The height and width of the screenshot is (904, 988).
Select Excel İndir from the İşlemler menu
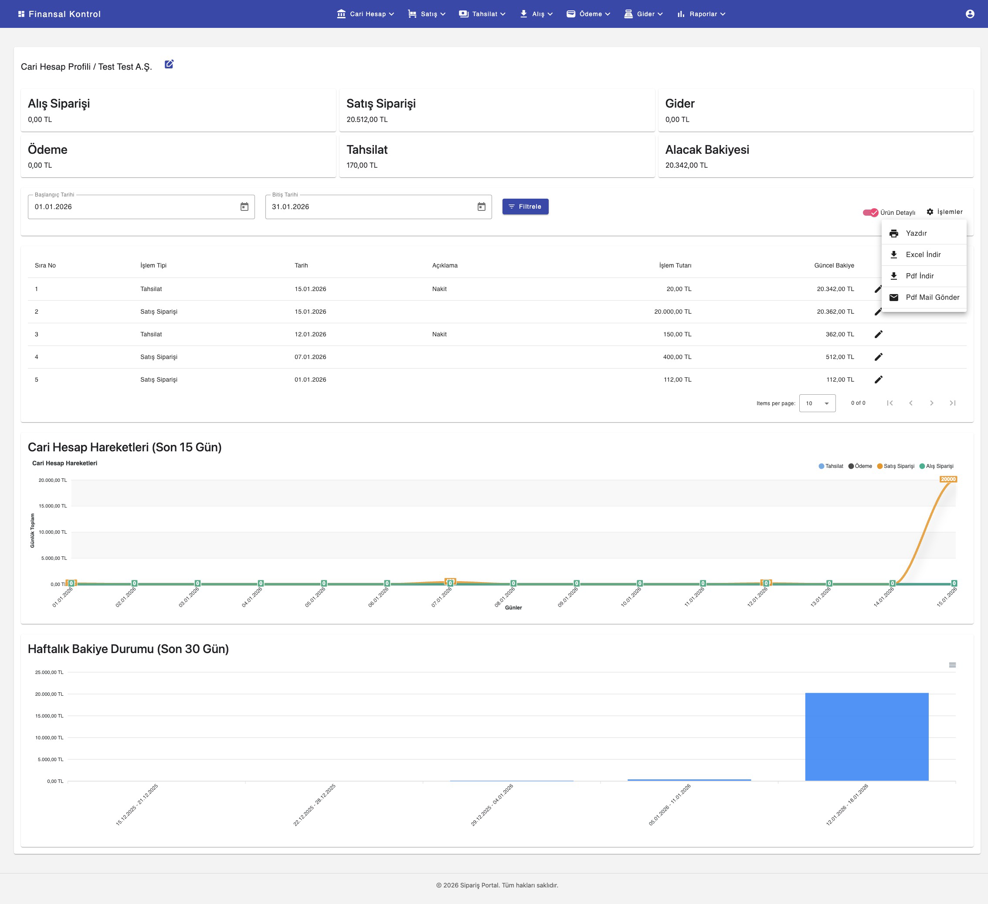tap(923, 255)
